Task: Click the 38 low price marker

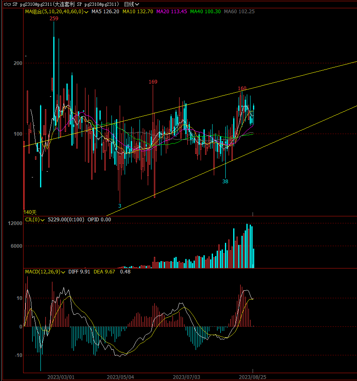Action: point(225,181)
